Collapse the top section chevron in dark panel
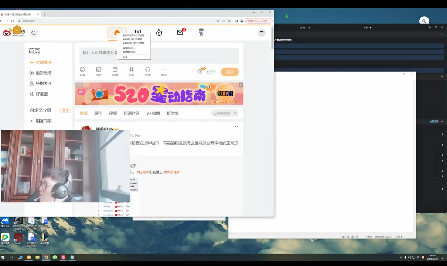447x266 pixels. point(442,34)
